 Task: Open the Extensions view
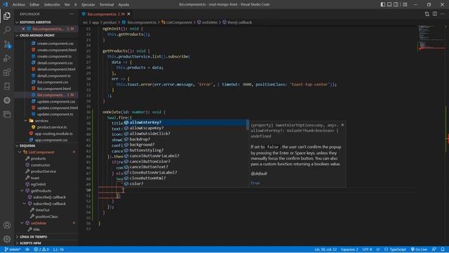click(x=7, y=72)
